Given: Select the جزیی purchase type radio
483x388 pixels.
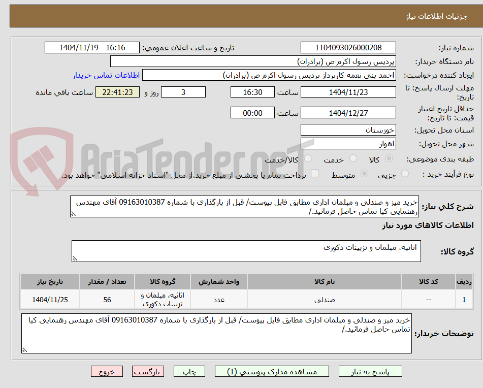Looking at the screenshot, I should (405, 174).
